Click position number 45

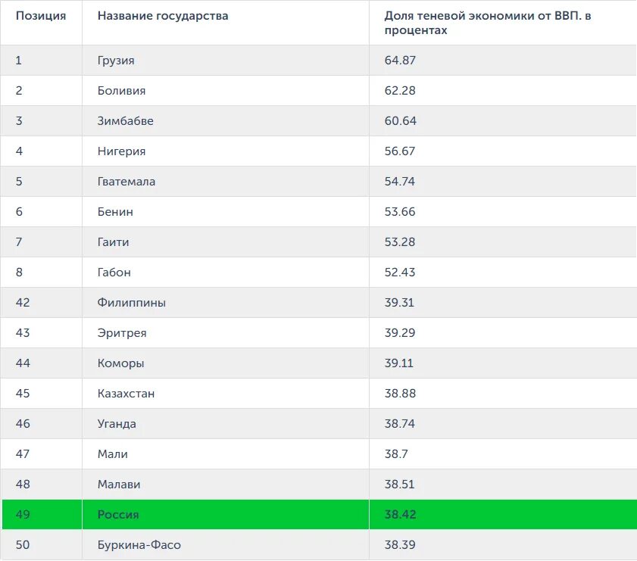(23, 394)
